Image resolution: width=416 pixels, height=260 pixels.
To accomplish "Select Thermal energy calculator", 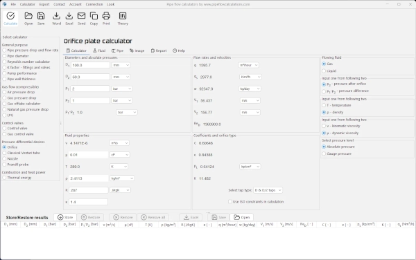I will [x=17, y=178].
